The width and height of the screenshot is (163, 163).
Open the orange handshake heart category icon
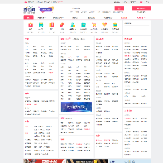coord(105,24)
